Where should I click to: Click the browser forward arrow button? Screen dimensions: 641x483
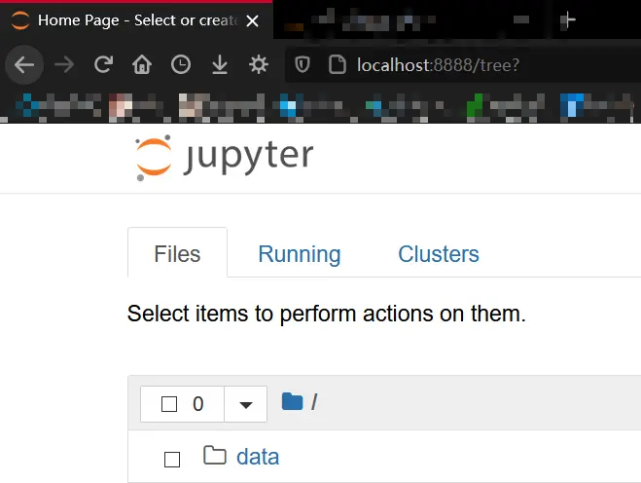(x=64, y=65)
